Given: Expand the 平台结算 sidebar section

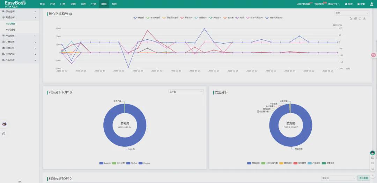Looking at the screenshot, I should tap(20, 54).
